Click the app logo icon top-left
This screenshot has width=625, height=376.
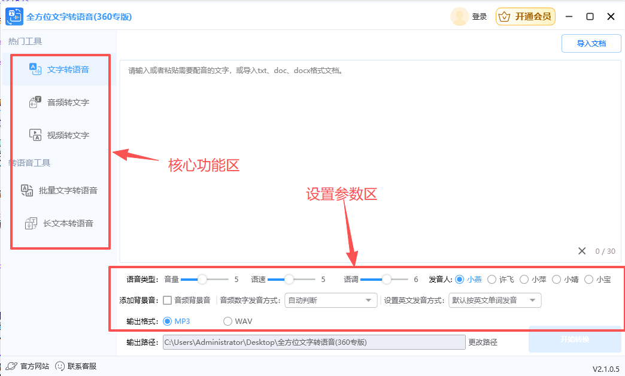click(14, 16)
